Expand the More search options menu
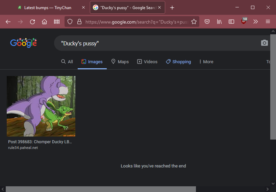The image size is (276, 192). pyautogui.click(x=206, y=62)
